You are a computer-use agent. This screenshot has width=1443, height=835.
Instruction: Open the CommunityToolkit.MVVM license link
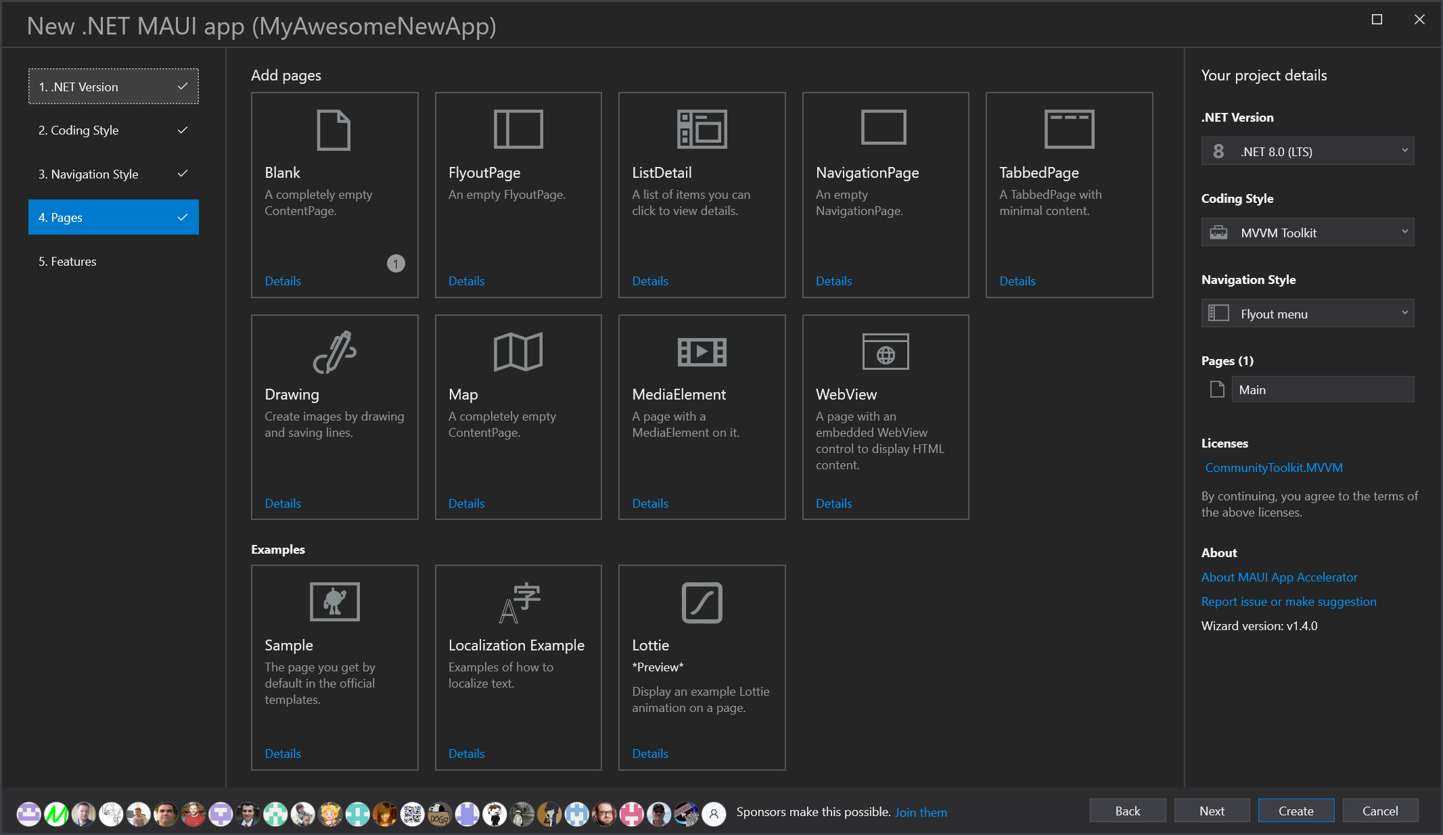pyautogui.click(x=1274, y=468)
